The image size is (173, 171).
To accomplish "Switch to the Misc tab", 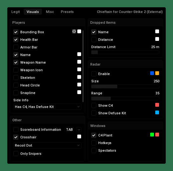I will [x=50, y=12].
